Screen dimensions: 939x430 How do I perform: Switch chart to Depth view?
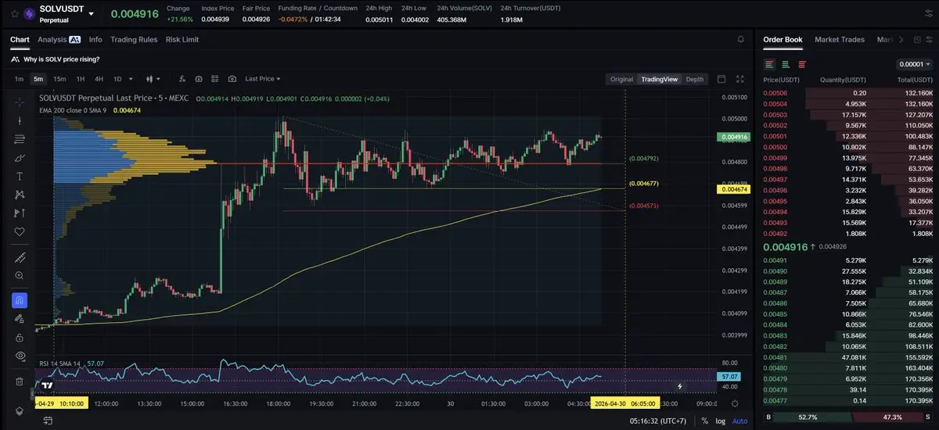(694, 79)
